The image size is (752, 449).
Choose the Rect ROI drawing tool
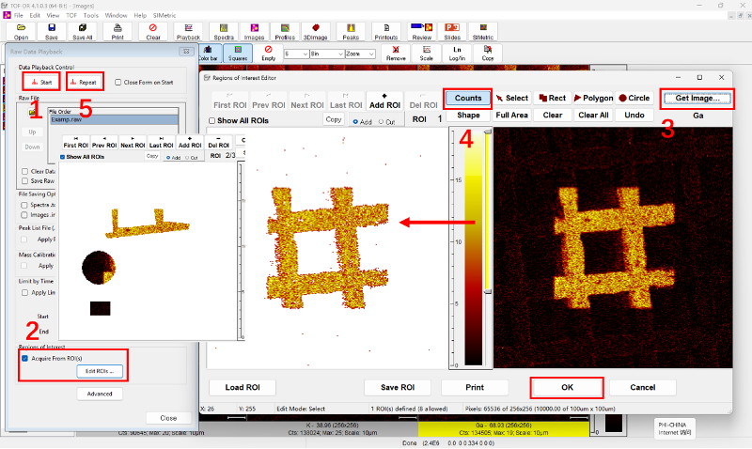(x=552, y=98)
